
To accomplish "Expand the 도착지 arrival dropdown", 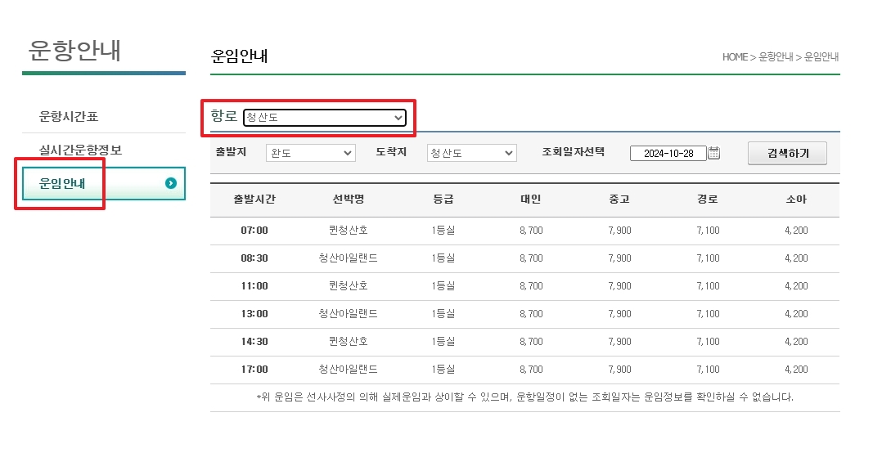I will (471, 153).
